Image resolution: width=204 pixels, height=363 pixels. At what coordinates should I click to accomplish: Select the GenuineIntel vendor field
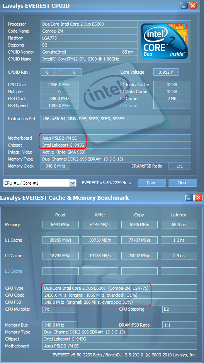click(79, 52)
